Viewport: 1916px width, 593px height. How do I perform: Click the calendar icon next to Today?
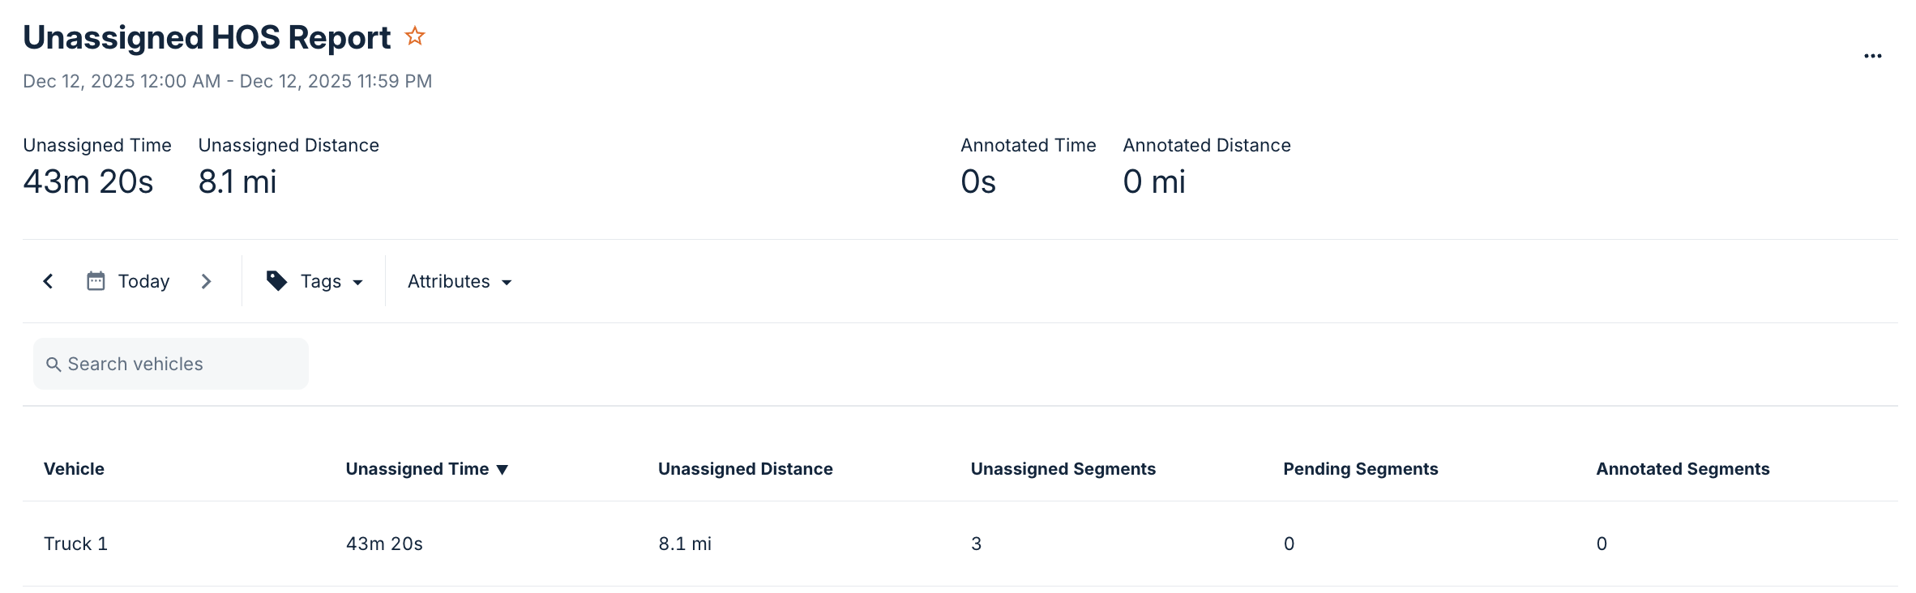(x=96, y=280)
